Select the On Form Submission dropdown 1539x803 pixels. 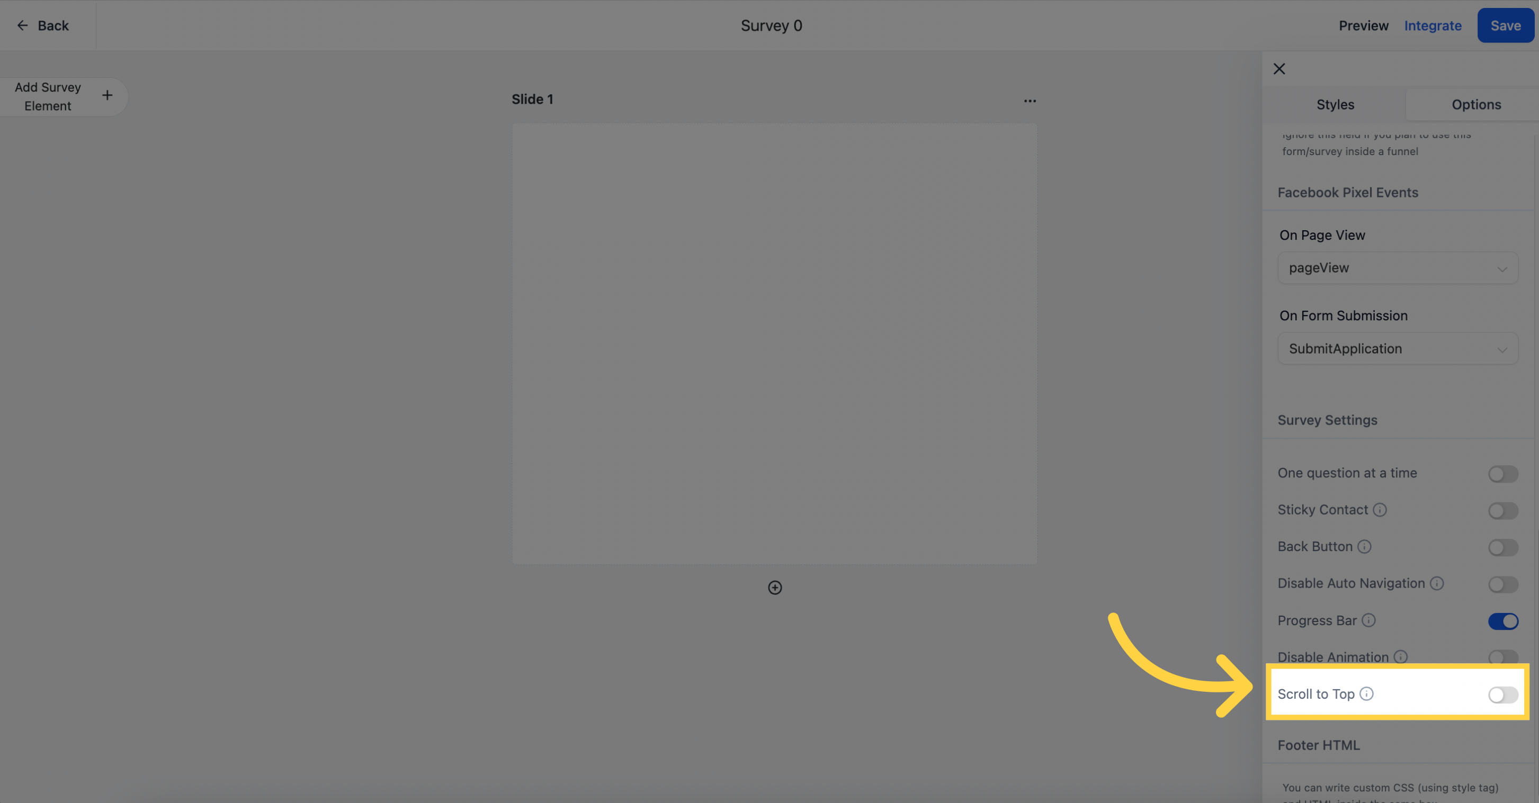pos(1398,349)
